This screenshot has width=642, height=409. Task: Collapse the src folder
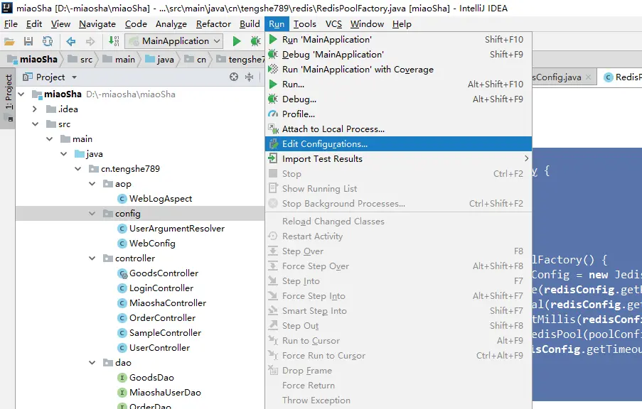(36, 124)
